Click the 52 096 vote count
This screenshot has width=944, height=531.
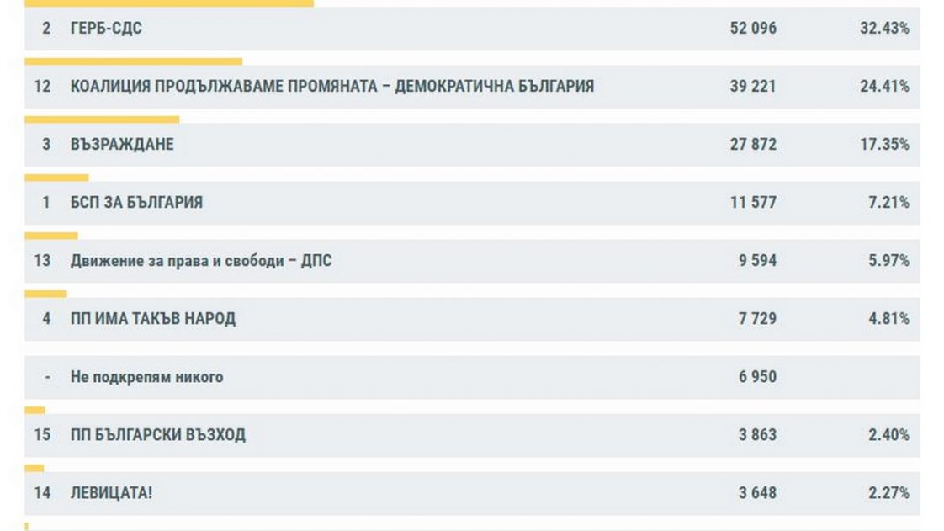(753, 29)
